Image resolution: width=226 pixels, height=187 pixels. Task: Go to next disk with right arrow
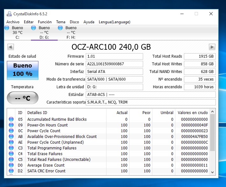pos(212,47)
